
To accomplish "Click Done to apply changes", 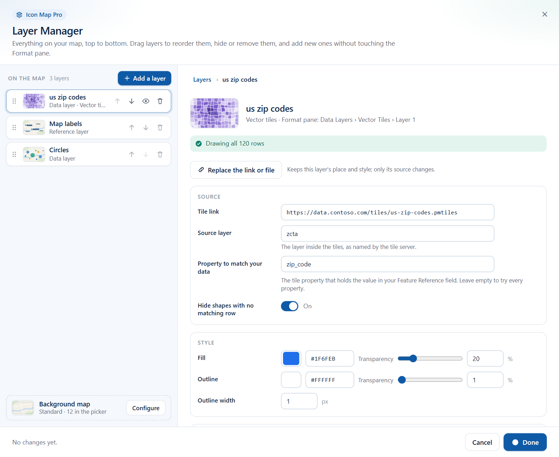I will coord(525,442).
